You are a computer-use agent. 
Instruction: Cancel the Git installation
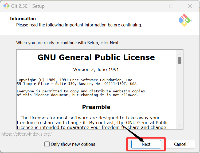pos(180,144)
